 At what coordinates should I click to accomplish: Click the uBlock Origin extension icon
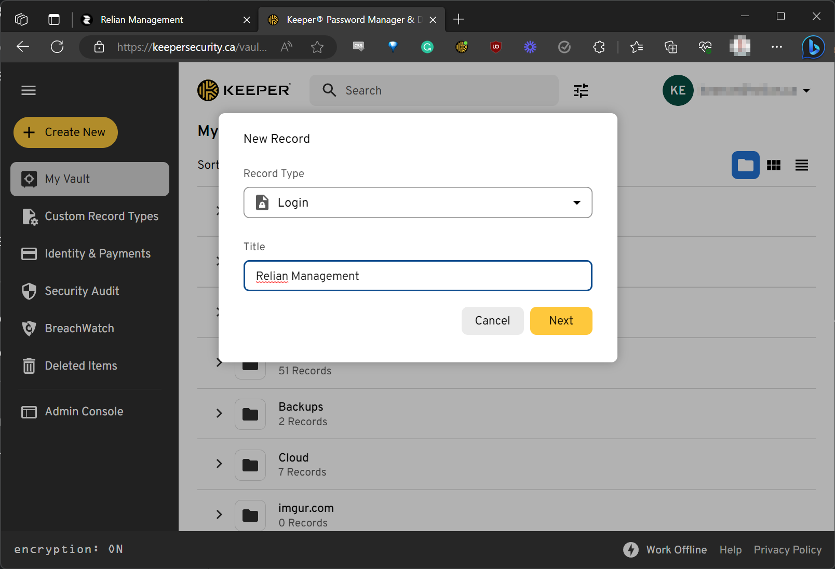coord(496,47)
